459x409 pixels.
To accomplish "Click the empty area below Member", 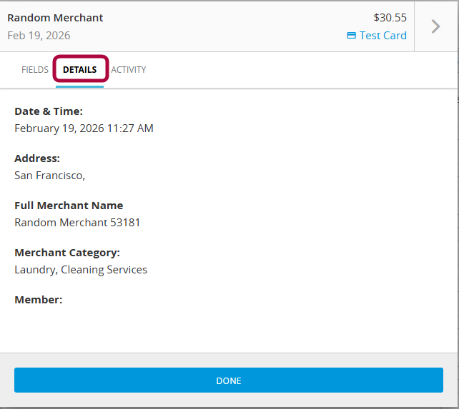I will (x=229, y=328).
